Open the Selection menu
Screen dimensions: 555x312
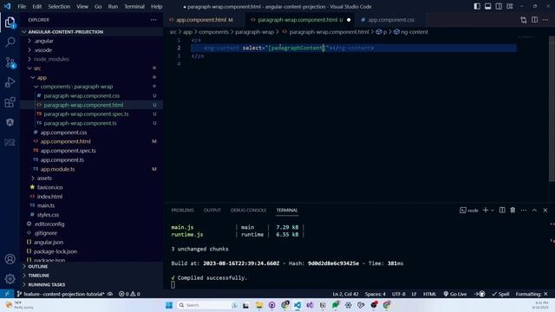pos(59,6)
